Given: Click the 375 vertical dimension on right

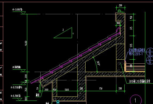Looking at the screenshot, I should point(131,28).
